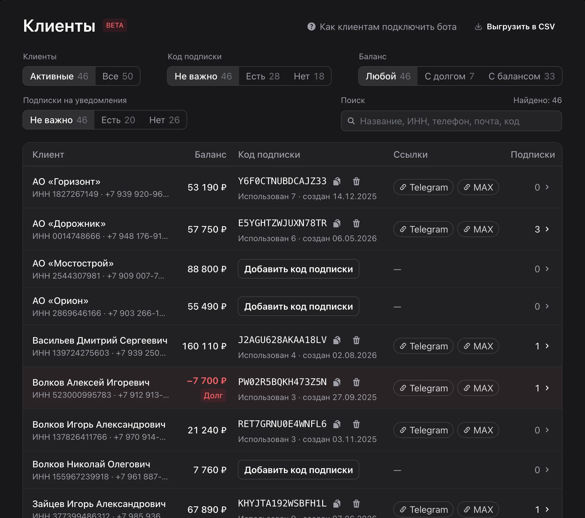Delete code E5YGHTZWJUXN78TR with trash icon
This screenshot has height=518, width=585.
tap(356, 223)
